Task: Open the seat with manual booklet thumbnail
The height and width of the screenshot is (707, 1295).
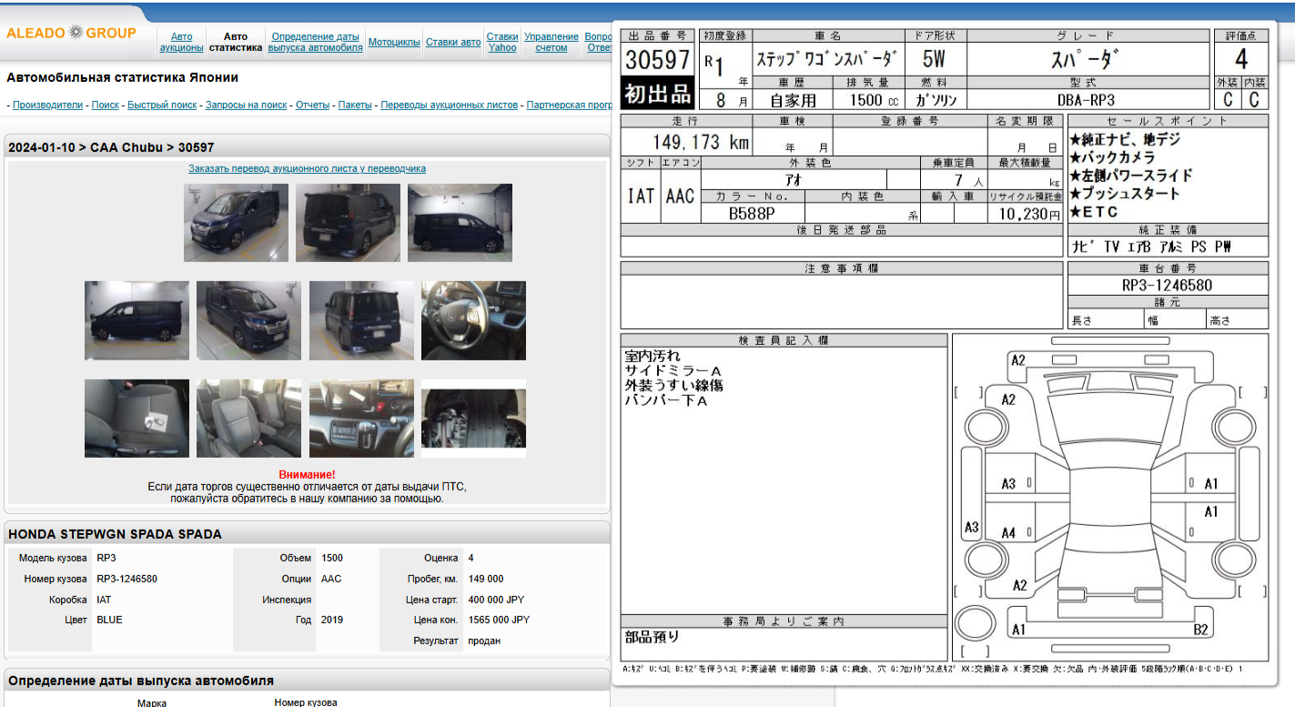Action: tap(137, 418)
